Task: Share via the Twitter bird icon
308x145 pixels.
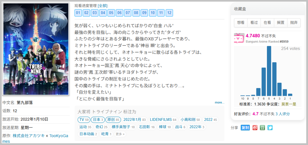Action: pyautogui.click(x=270, y=128)
